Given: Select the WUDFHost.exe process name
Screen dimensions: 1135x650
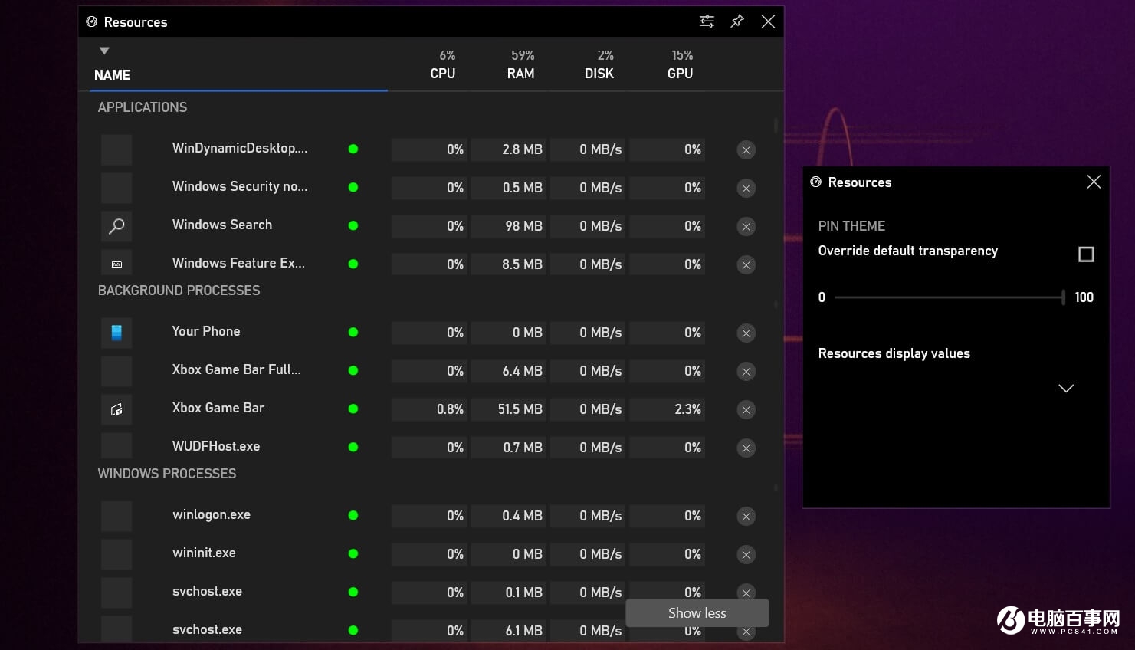Looking at the screenshot, I should click(x=216, y=446).
